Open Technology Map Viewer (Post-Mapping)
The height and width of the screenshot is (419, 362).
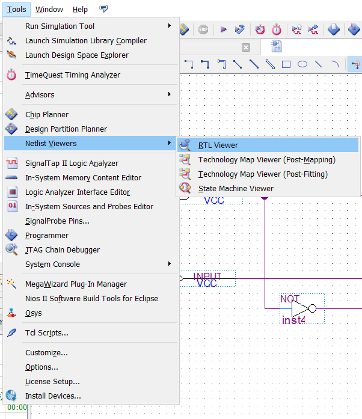[x=268, y=159]
